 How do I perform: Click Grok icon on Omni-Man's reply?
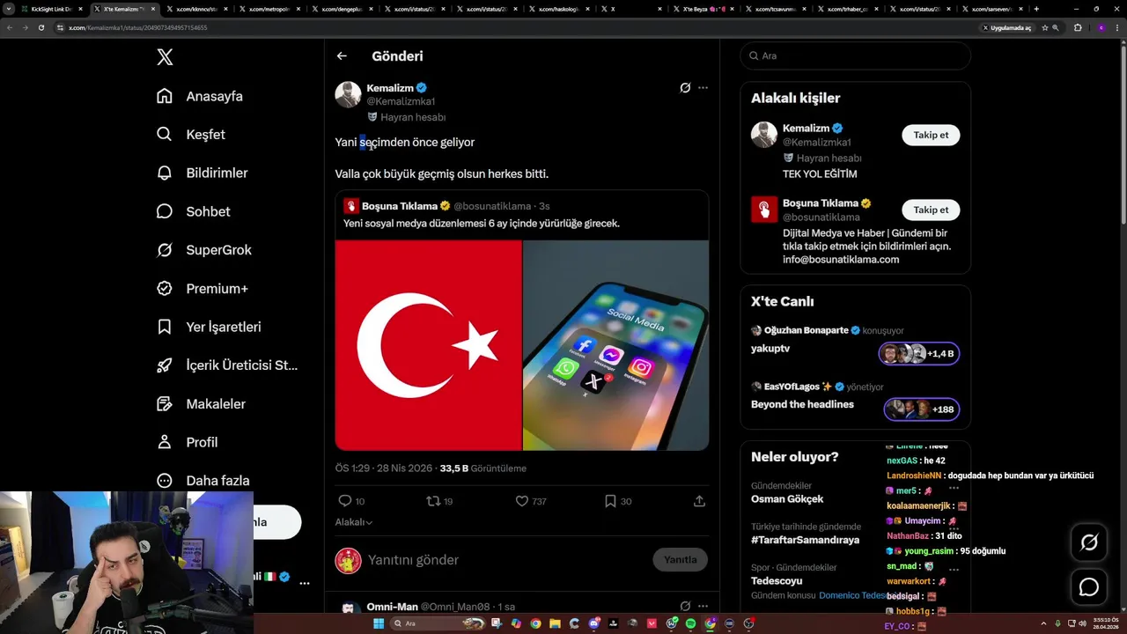pyautogui.click(x=685, y=607)
